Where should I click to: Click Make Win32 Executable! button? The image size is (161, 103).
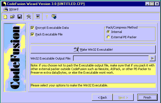tap(93, 50)
